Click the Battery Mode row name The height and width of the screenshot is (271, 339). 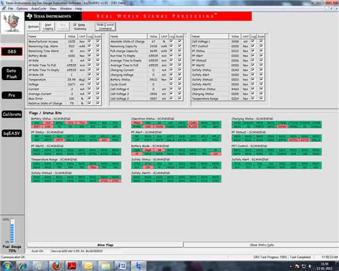[38, 56]
